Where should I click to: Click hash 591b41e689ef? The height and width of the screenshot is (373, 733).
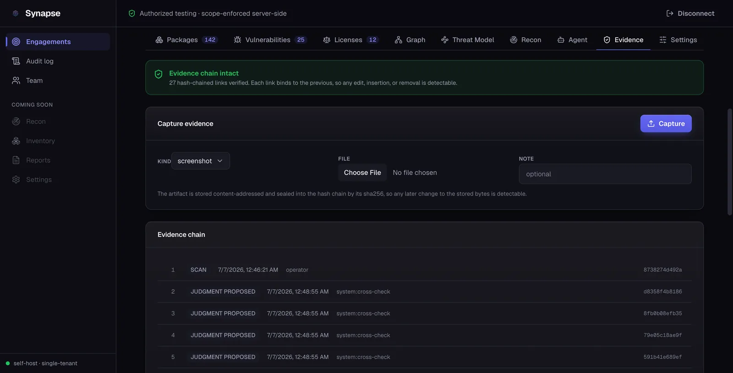pos(662,357)
